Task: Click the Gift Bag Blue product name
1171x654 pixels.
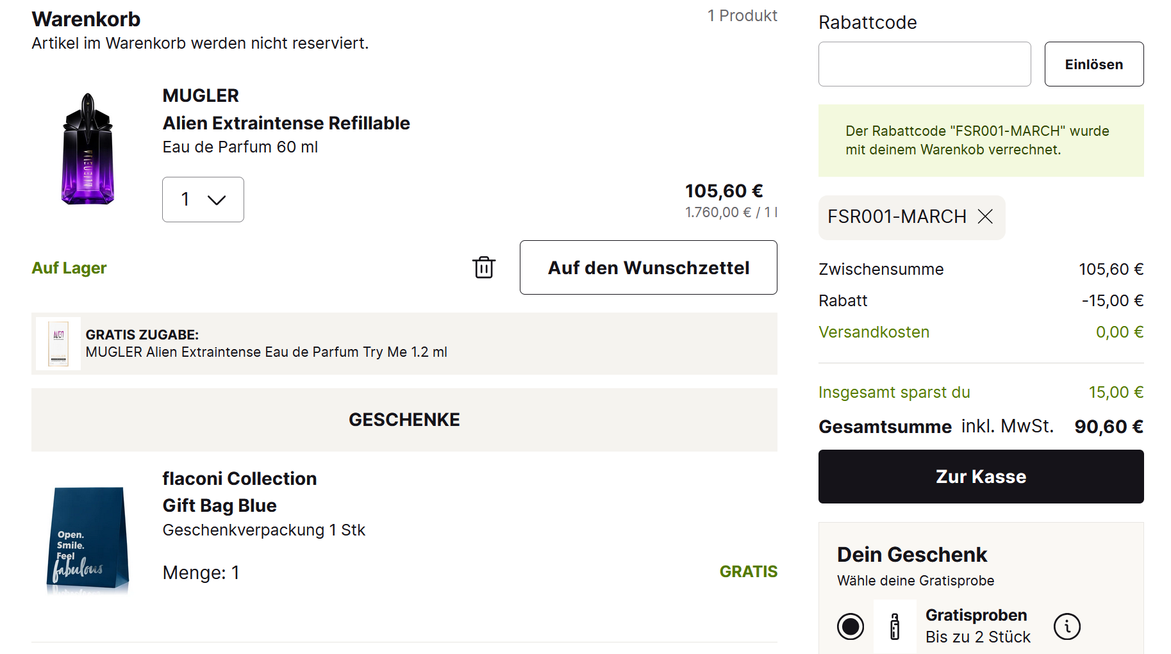Action: [x=219, y=505]
